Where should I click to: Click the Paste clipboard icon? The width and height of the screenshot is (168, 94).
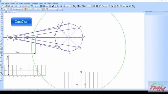[26, 6]
